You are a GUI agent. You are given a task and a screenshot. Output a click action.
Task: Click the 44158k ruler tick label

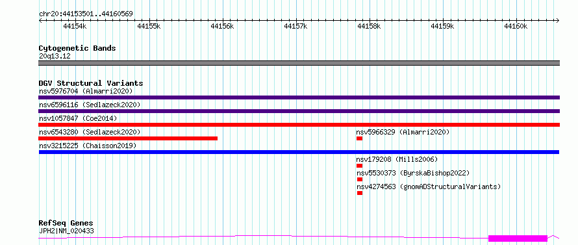tap(369, 26)
